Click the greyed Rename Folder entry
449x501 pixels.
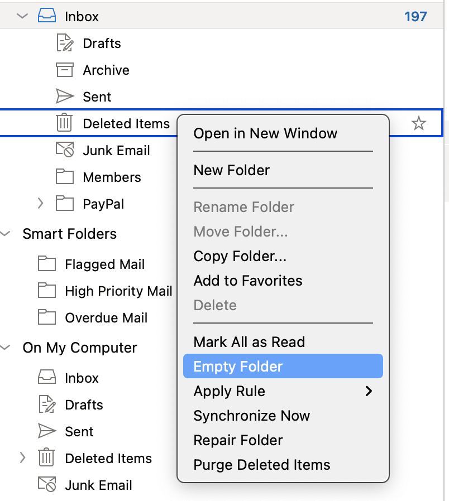coord(243,207)
